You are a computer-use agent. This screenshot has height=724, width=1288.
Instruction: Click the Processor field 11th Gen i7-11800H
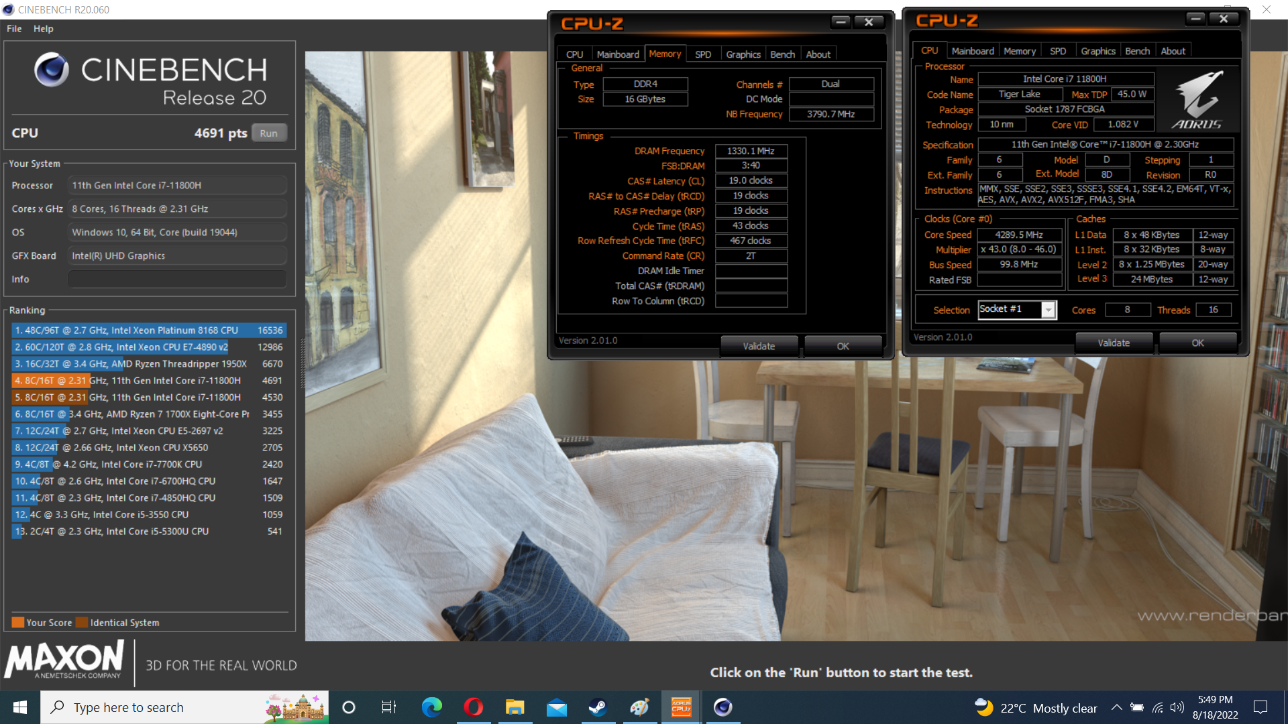178,185
